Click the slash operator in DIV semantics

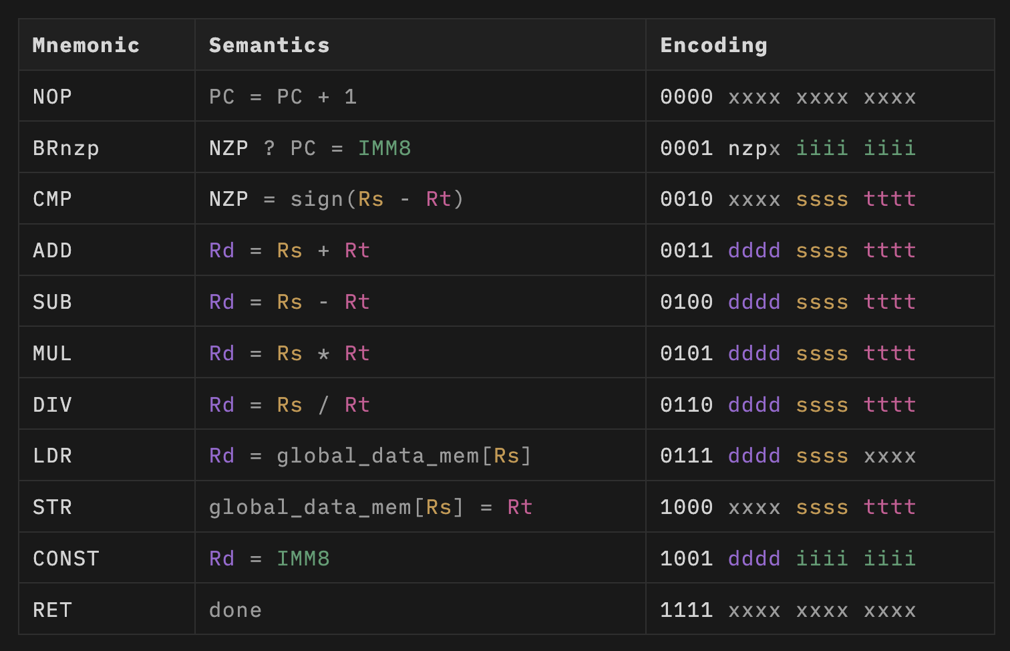click(323, 405)
